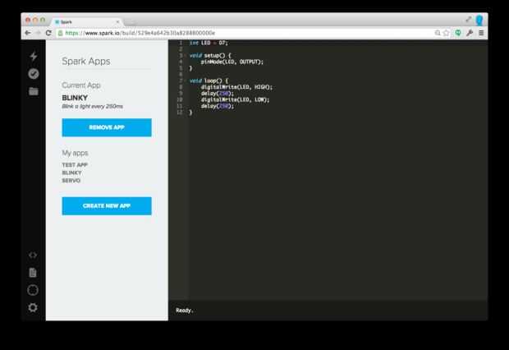Click the wrench extension icon
Viewport: 509px width, 350px height.
point(470,33)
